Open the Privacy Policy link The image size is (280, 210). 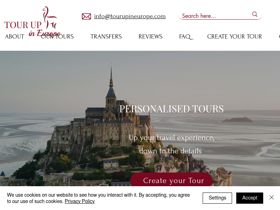80,201
